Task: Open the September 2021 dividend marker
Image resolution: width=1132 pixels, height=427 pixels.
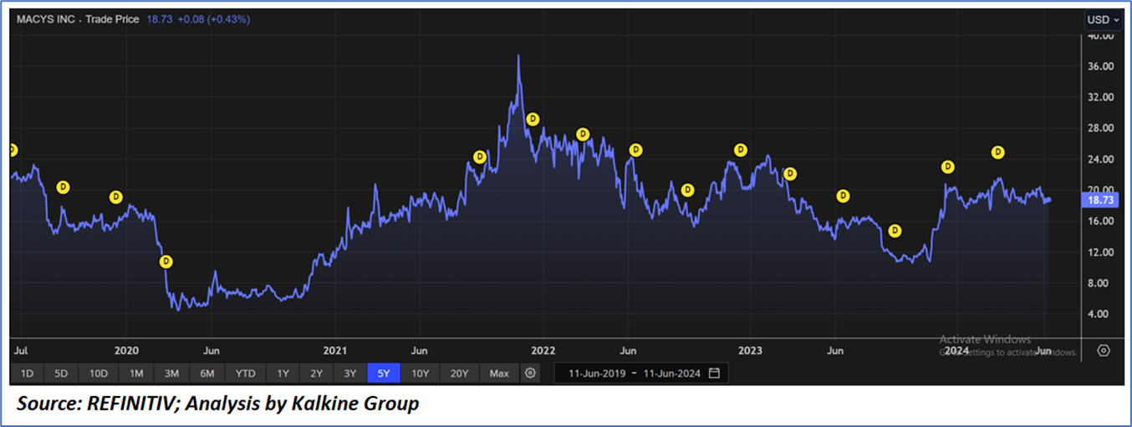Action: pyautogui.click(x=479, y=156)
